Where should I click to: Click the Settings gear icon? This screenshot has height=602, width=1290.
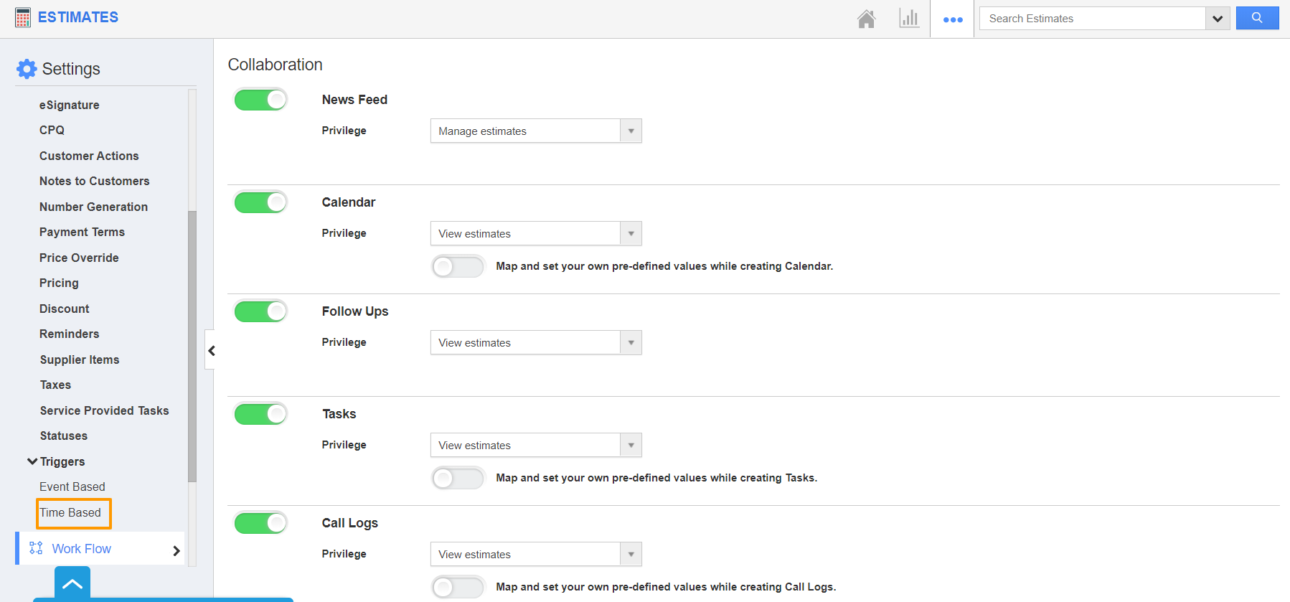point(27,69)
